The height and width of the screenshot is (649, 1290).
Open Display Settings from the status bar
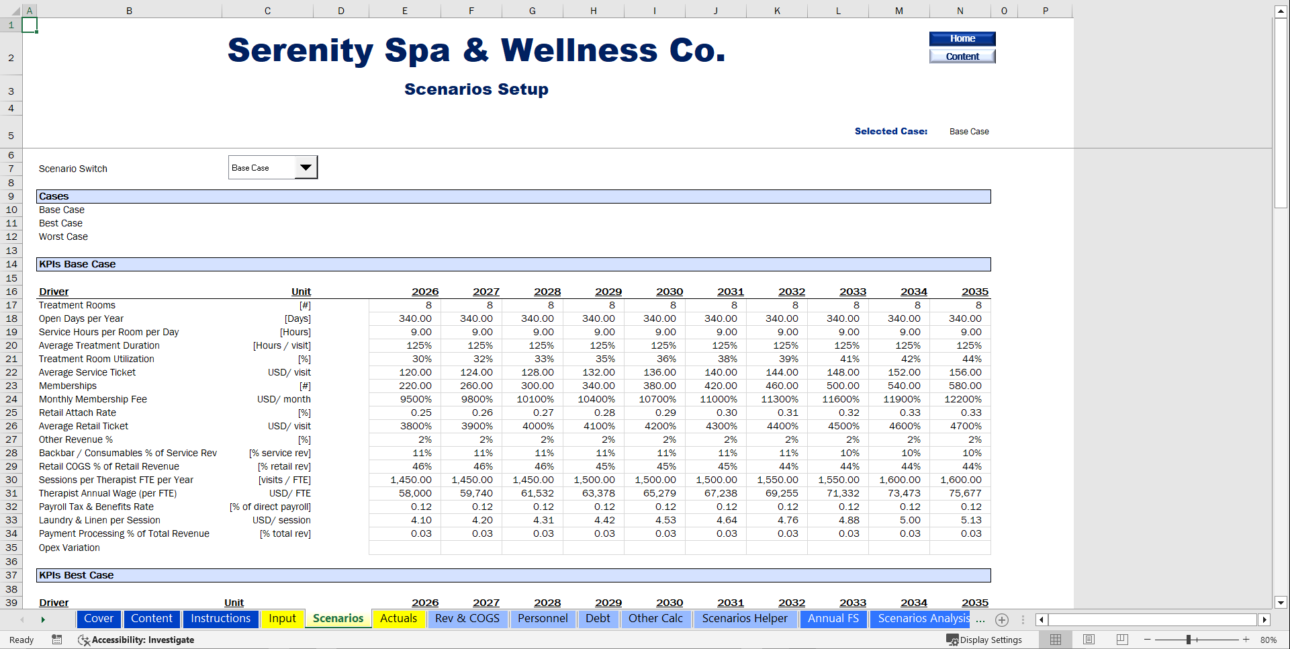985,640
